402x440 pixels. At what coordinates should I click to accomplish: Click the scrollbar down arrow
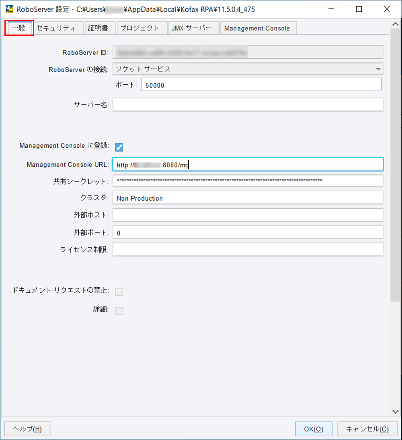click(396, 411)
